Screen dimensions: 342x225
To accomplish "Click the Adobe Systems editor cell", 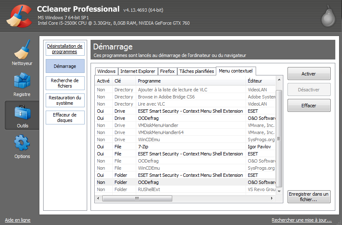I will [262, 97].
